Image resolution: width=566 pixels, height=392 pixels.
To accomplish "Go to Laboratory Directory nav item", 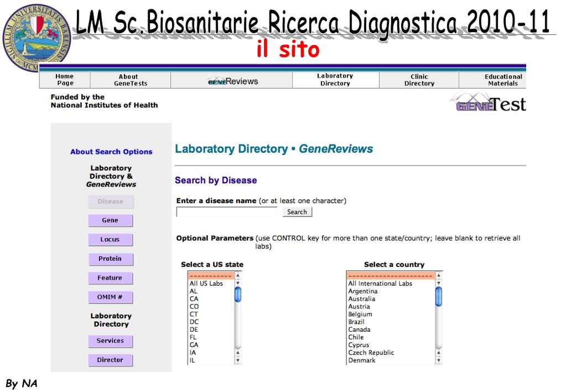I will [335, 80].
